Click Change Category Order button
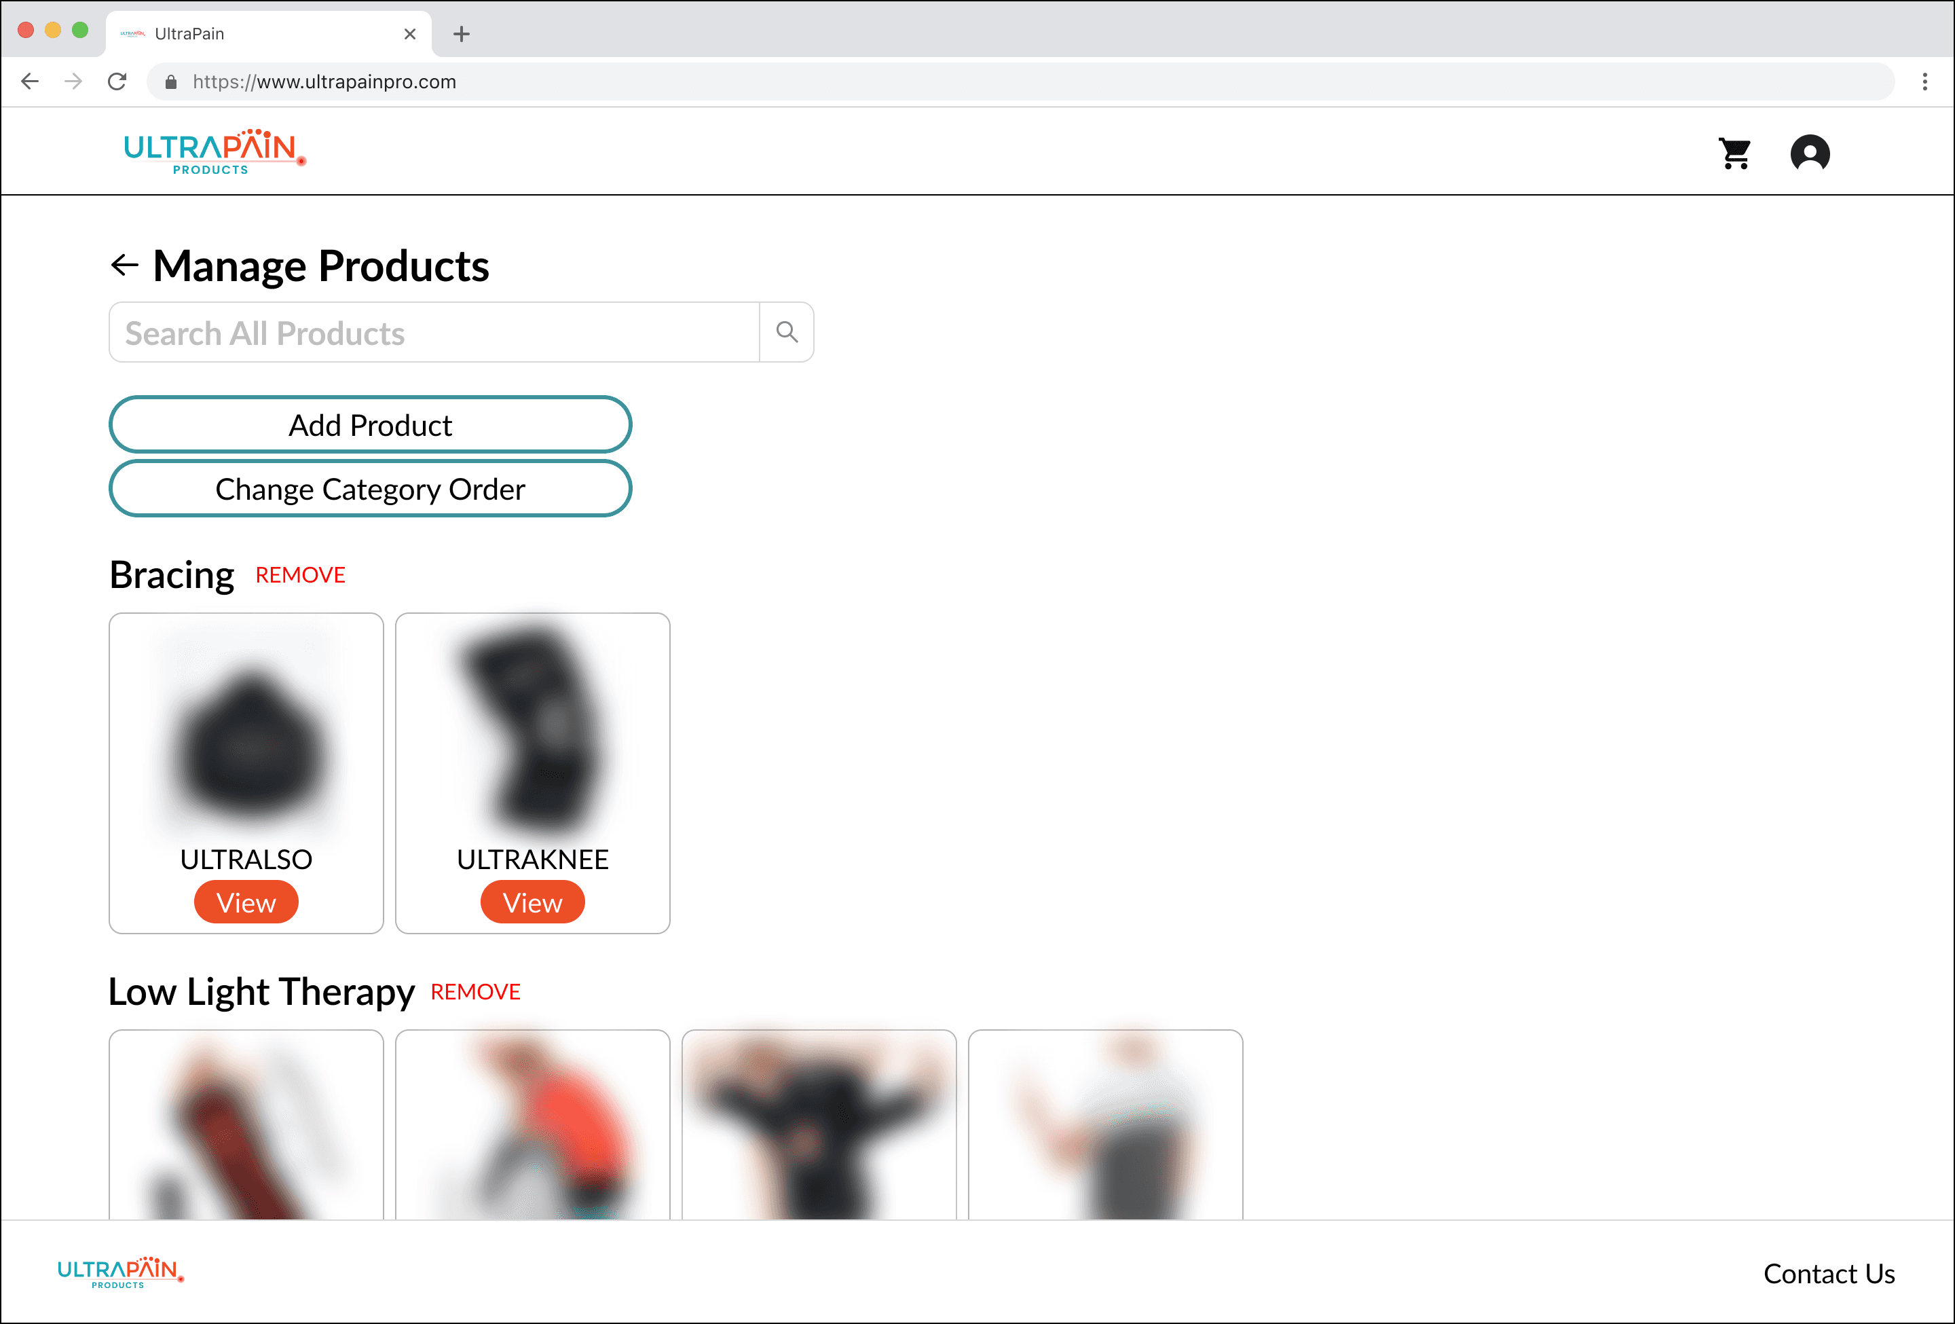1955x1324 pixels. [370, 489]
